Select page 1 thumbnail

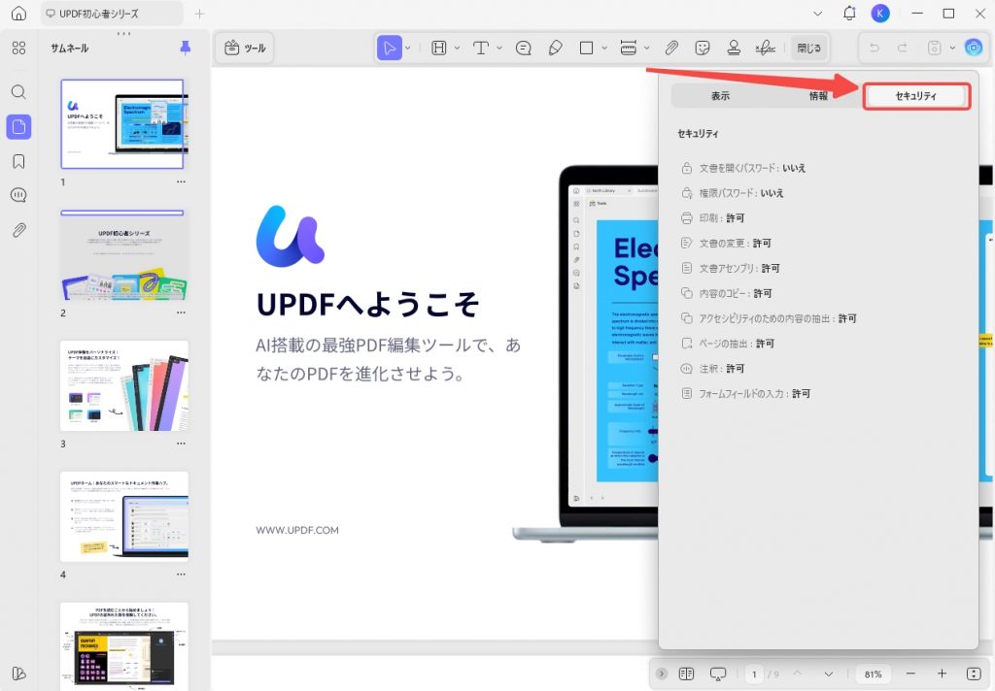122,124
